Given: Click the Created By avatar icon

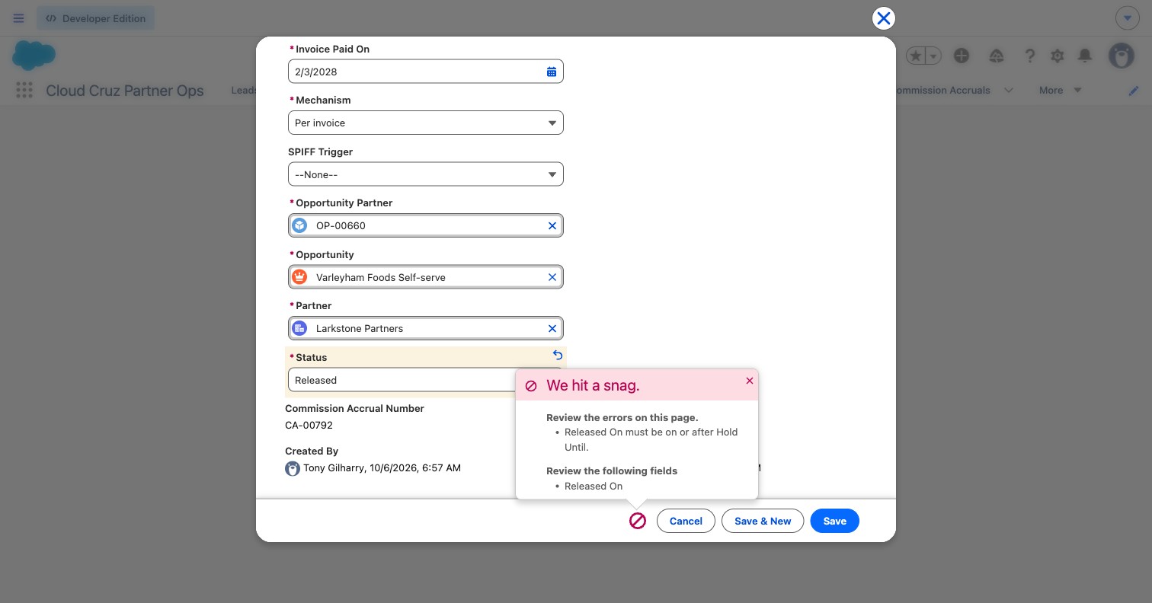Looking at the screenshot, I should click(x=293, y=468).
